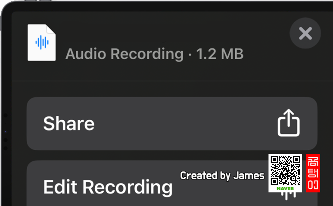The width and height of the screenshot is (333, 206).
Task: Click the Edit Recording text label
Action: tap(108, 187)
